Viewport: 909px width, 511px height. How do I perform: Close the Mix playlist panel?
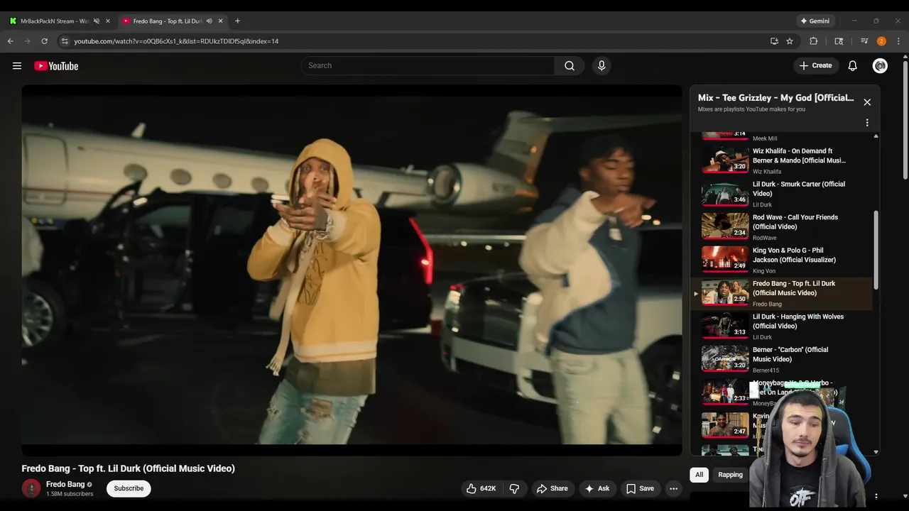[x=867, y=102]
